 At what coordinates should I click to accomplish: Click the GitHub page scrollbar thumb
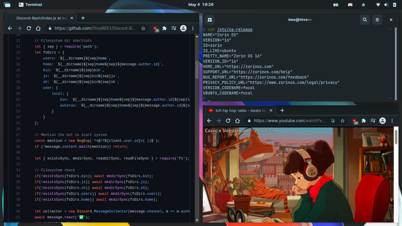pyautogui.click(x=197, y=69)
